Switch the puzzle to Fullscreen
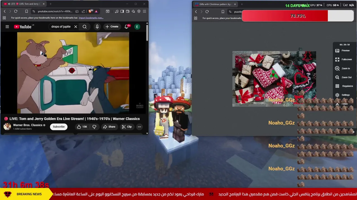357x200 pixels. click(344, 59)
